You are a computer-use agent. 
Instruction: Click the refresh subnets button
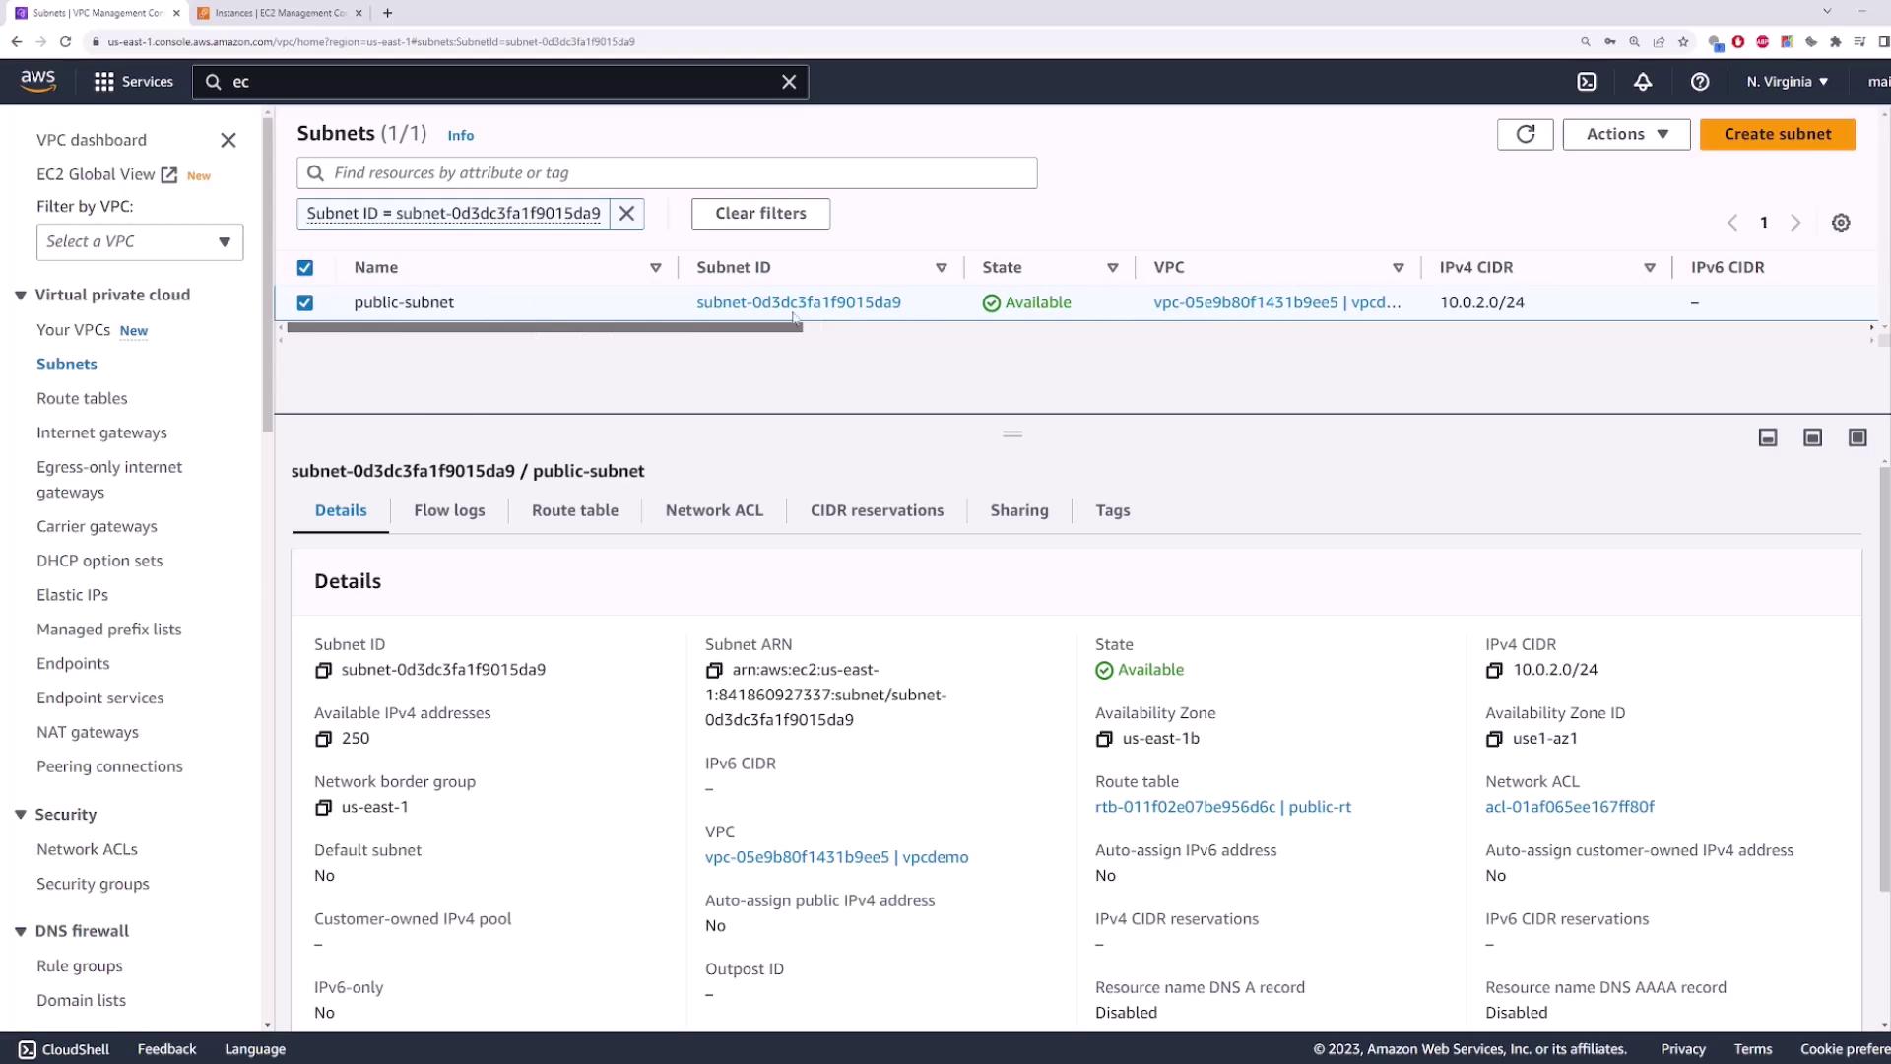pyautogui.click(x=1525, y=134)
